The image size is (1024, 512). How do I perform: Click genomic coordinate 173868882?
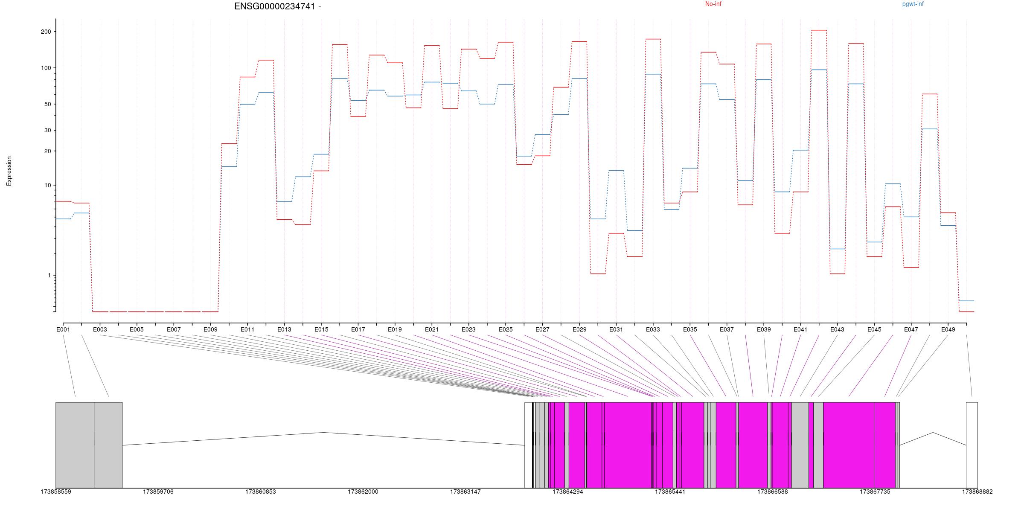(x=977, y=492)
